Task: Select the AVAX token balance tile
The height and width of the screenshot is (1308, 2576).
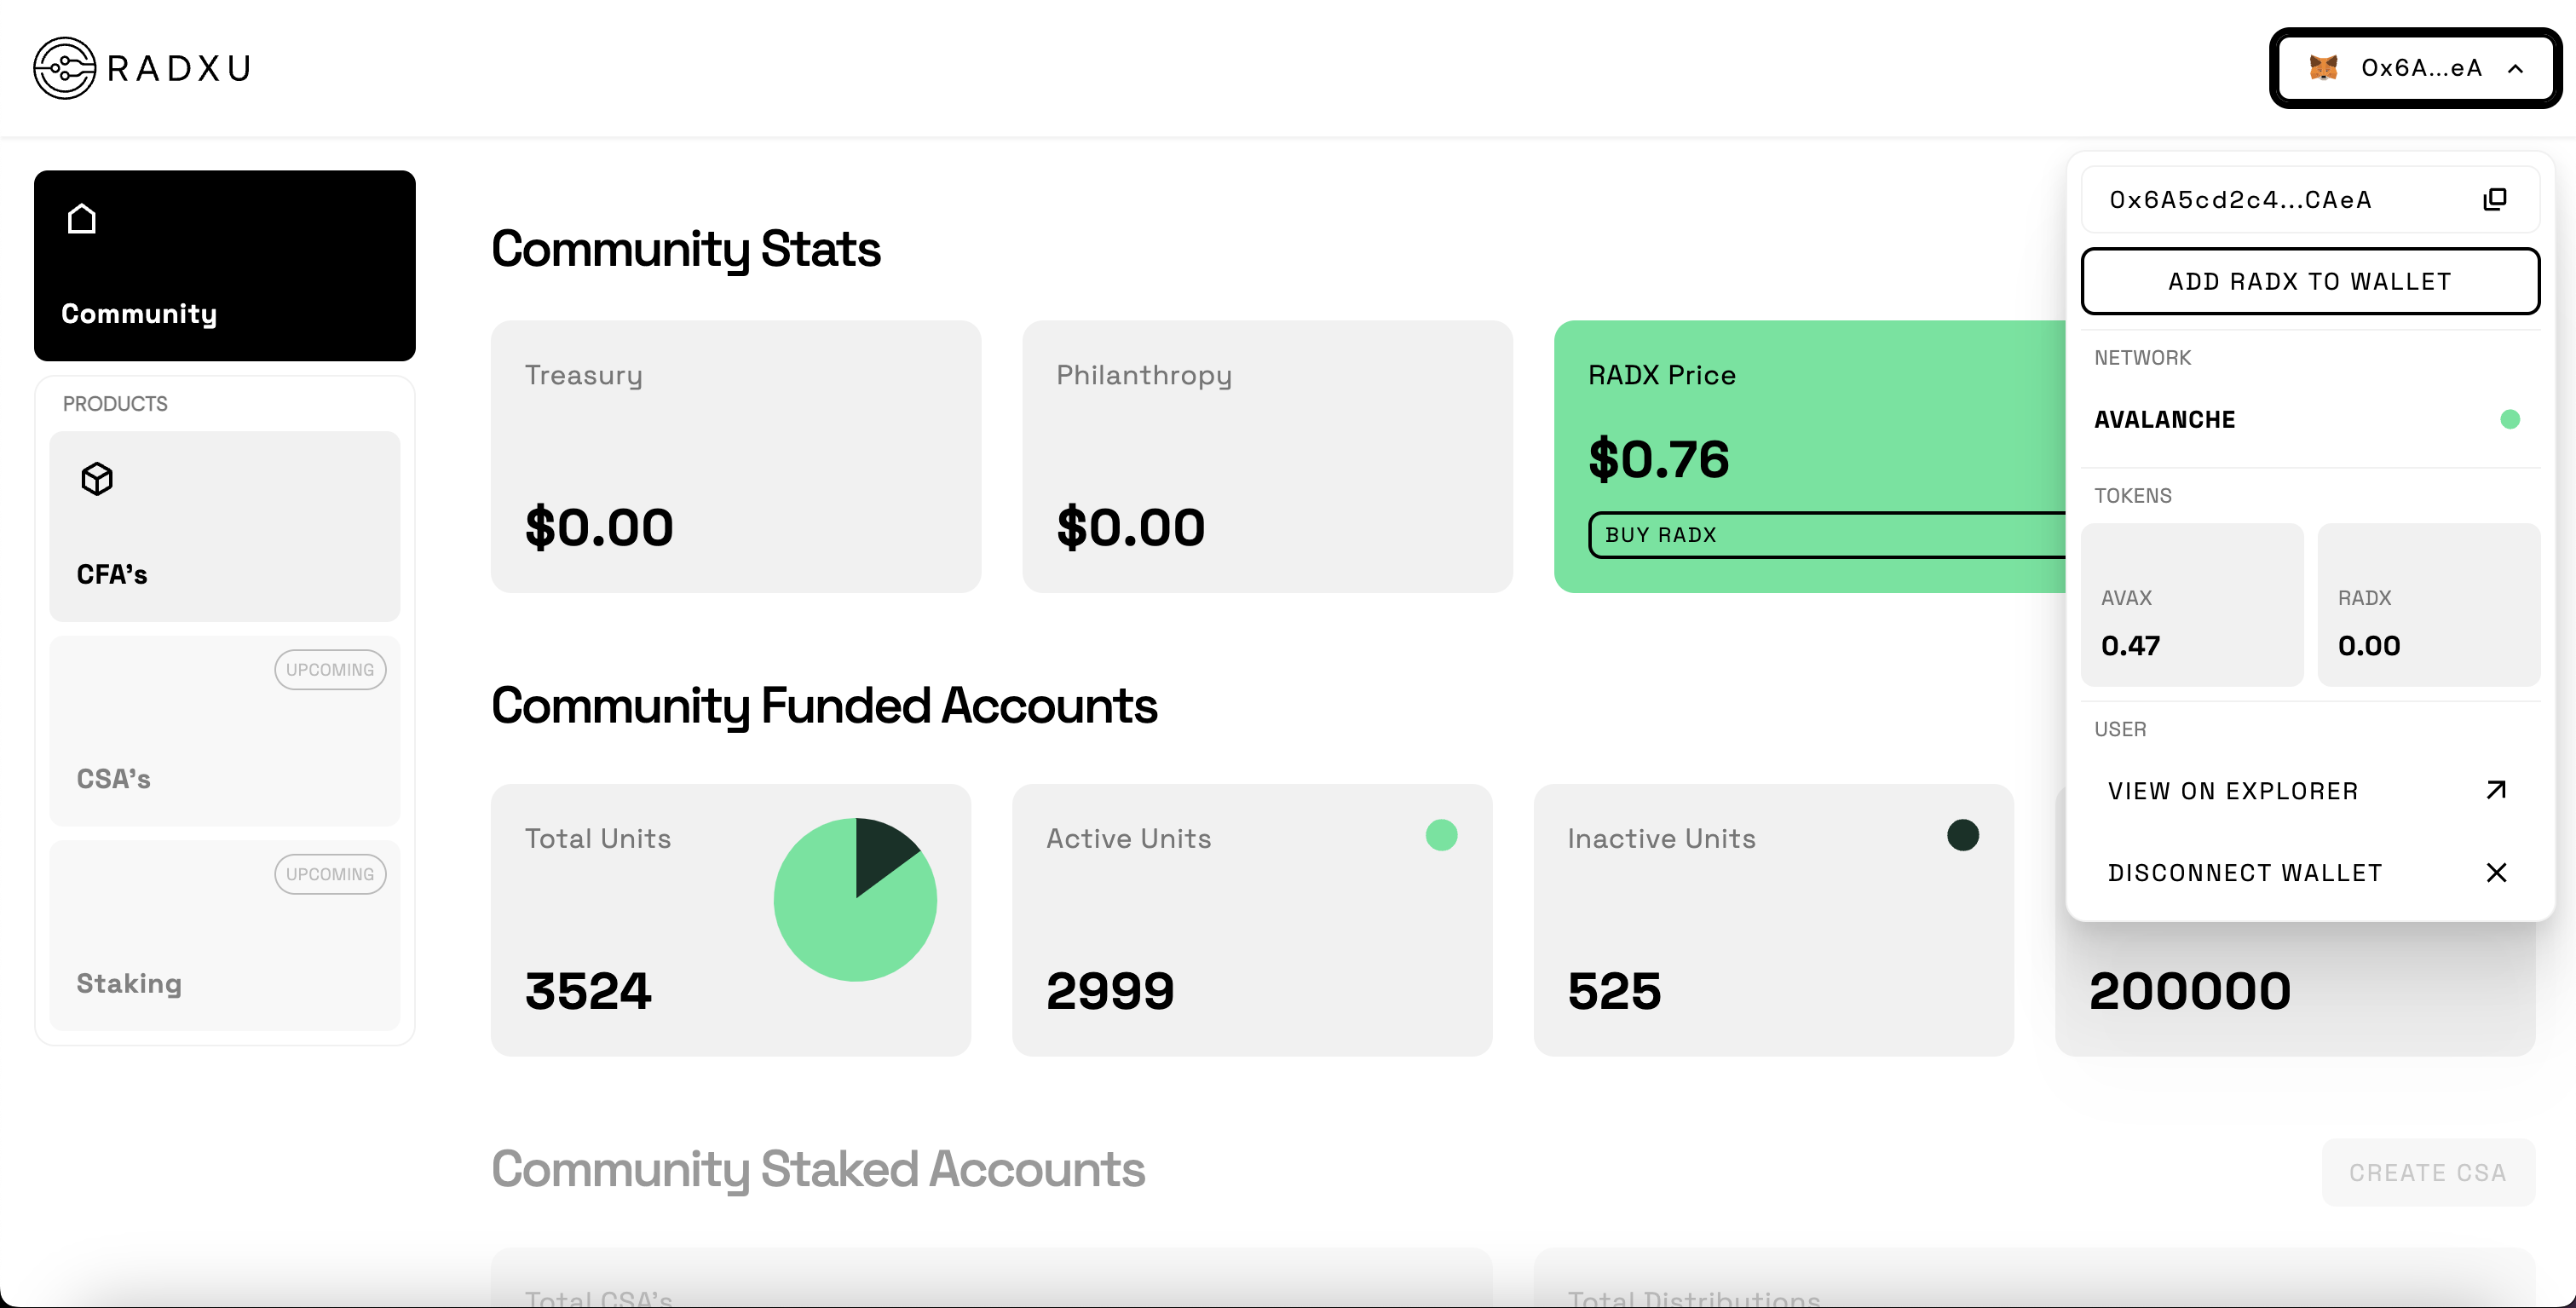Action: click(x=2192, y=605)
